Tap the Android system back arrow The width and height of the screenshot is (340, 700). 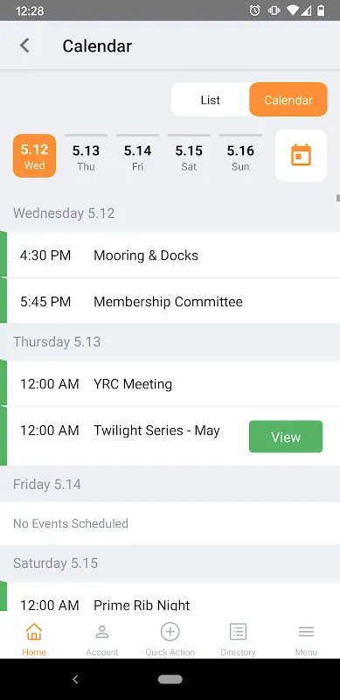click(x=75, y=680)
